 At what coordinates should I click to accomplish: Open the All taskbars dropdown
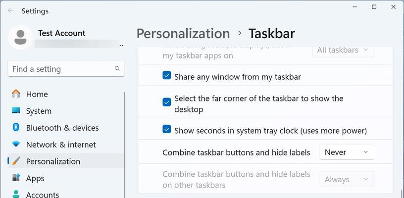343,50
